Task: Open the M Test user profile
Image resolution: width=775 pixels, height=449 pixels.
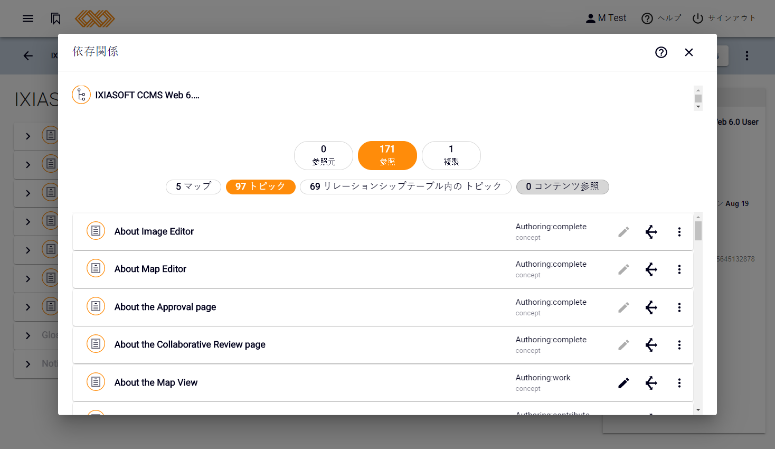Action: coord(606,18)
